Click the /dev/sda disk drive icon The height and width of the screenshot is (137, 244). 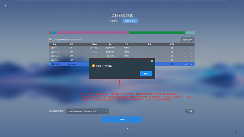pyautogui.click(x=51, y=40)
